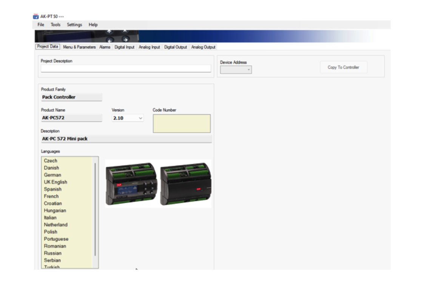This screenshot has height=282, width=423.
Task: Open the Tools menu
Action: (56, 25)
